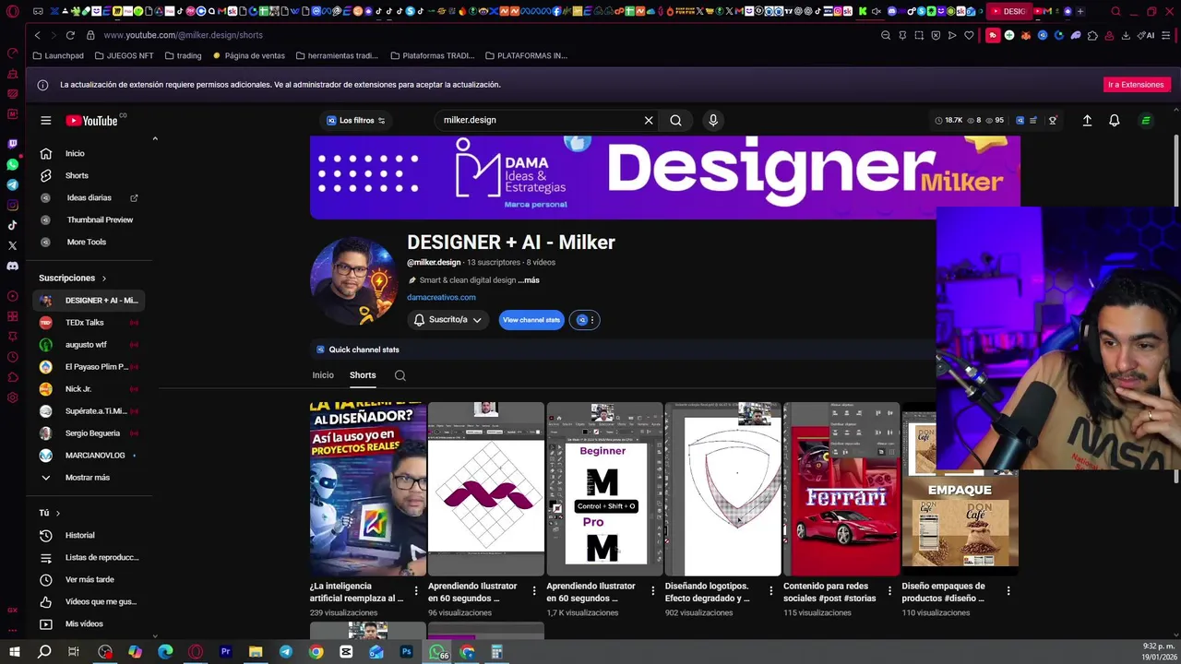The image size is (1181, 664).
Task: Open the trading bookmark folder
Action: 183,55
